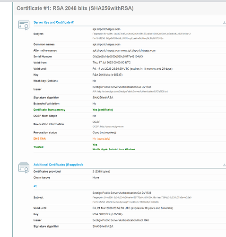Click the stacked certificates icon for Additional Certificates
Screen dimensions: 226x237
click(24, 167)
